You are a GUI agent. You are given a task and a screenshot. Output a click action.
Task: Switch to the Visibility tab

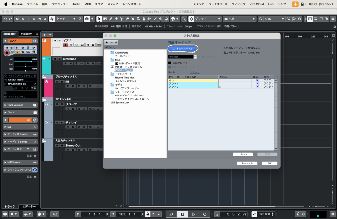(26, 34)
